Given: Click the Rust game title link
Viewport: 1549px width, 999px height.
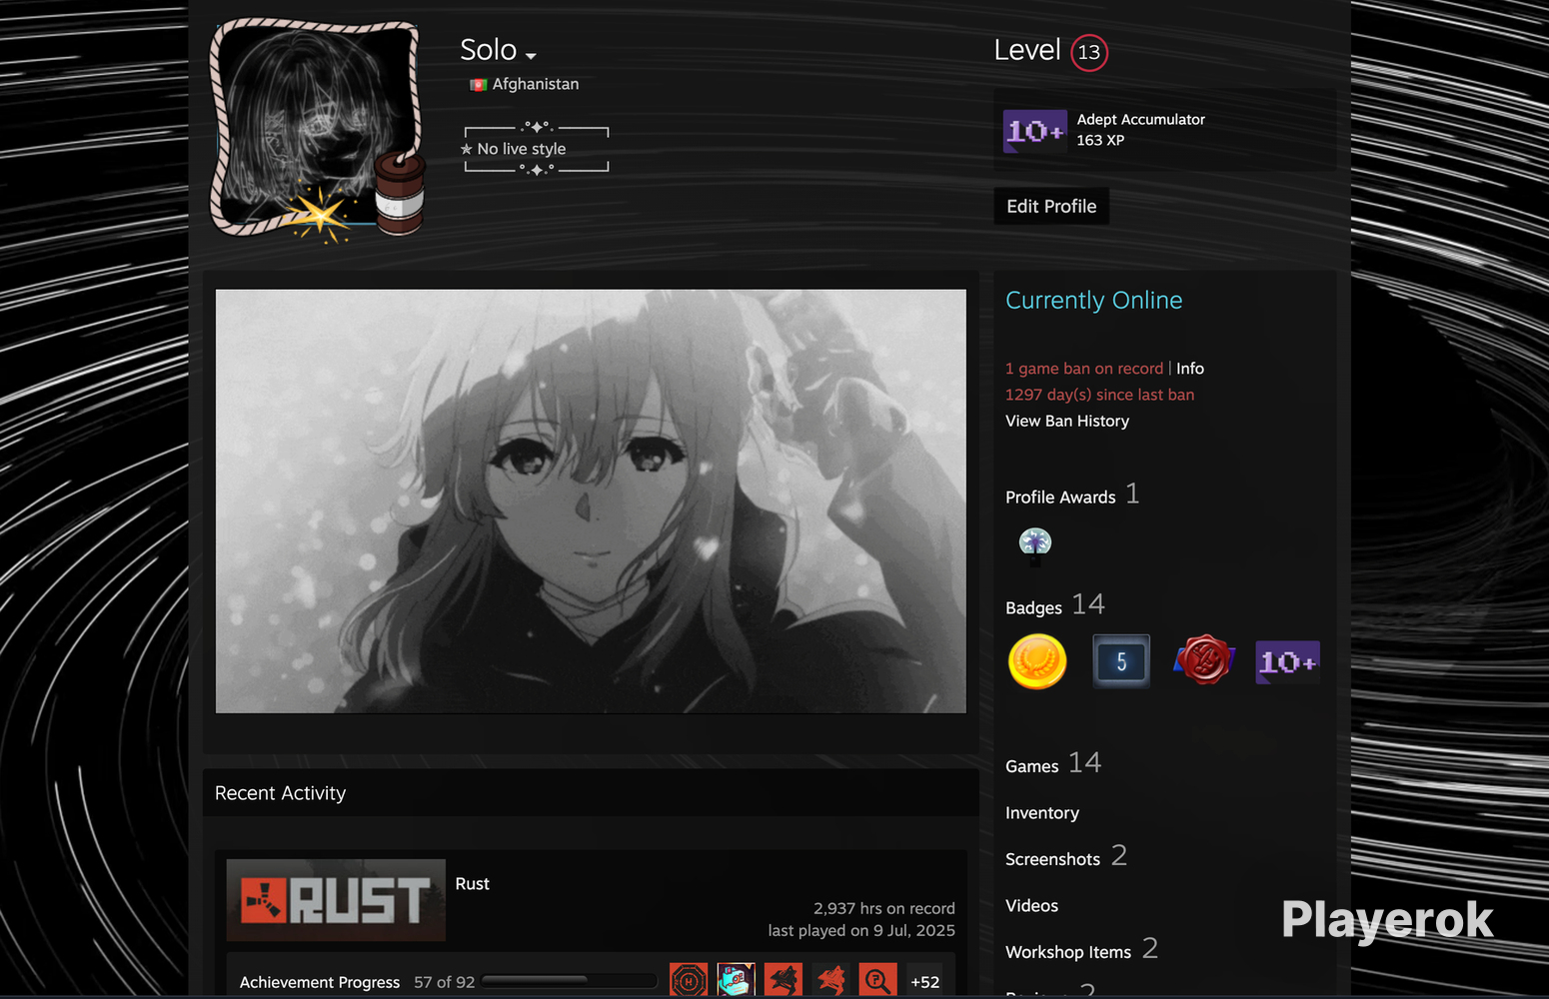Looking at the screenshot, I should (x=473, y=884).
